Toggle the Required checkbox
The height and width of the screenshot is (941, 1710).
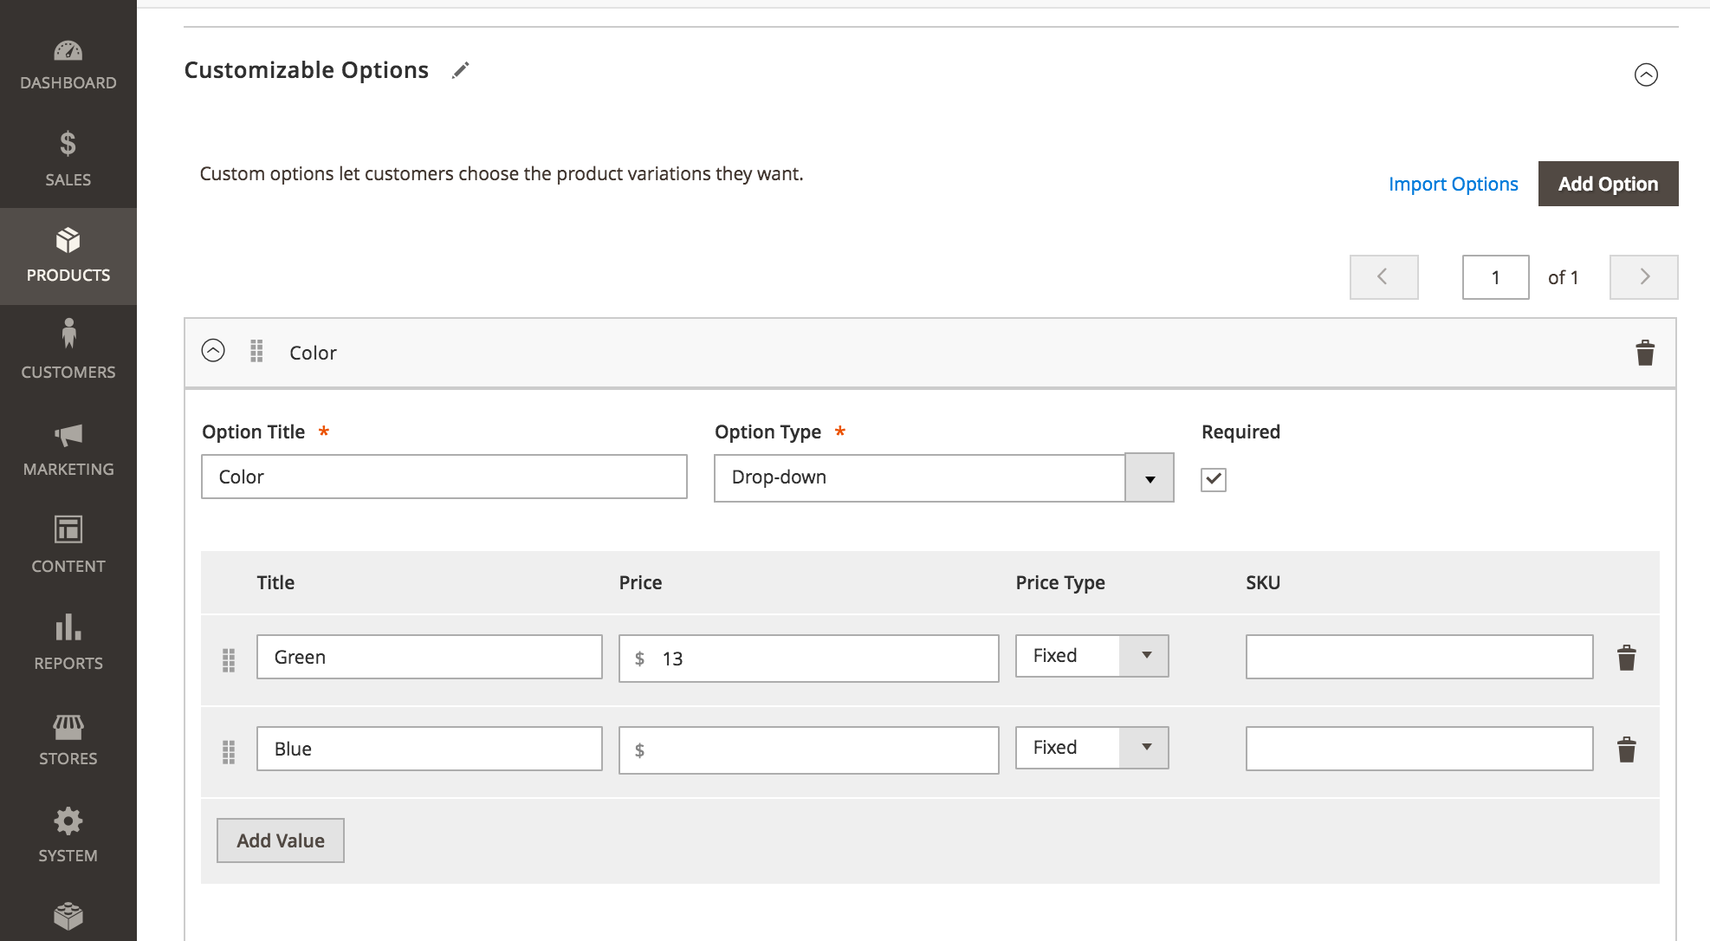coord(1214,479)
